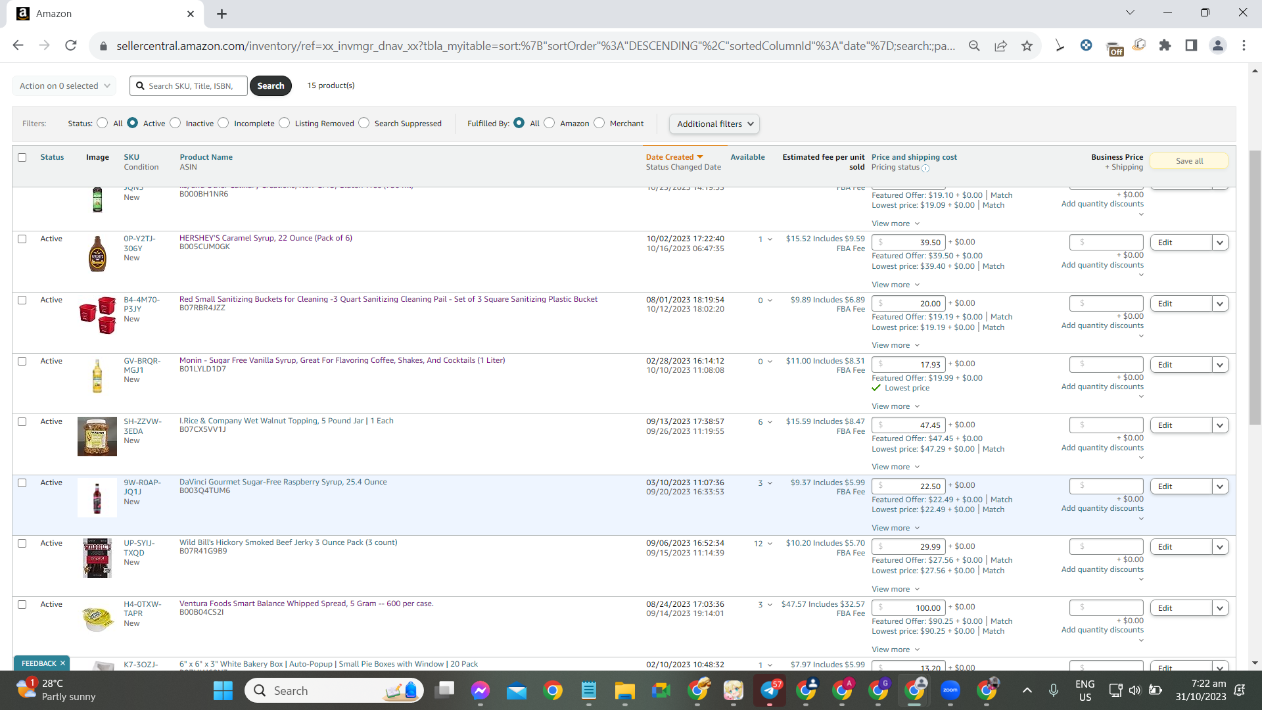1262x710 pixels.
Task: Click the browser address bar URL
Action: pyautogui.click(x=536, y=45)
